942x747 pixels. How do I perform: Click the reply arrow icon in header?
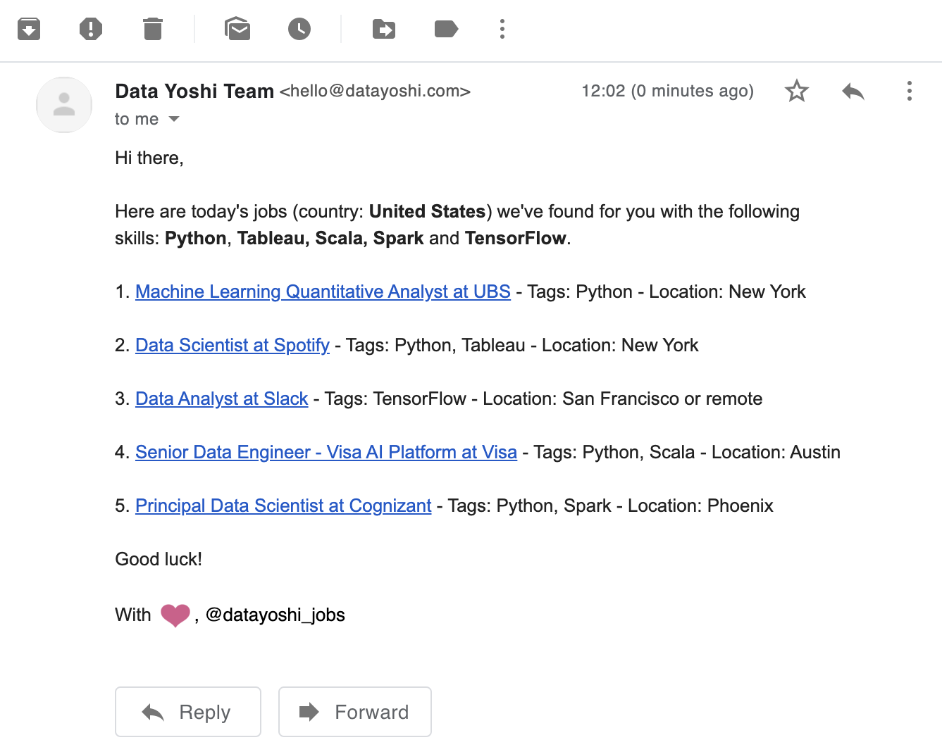[853, 91]
